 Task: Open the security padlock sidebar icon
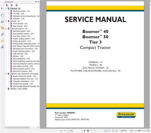pos(2,41)
